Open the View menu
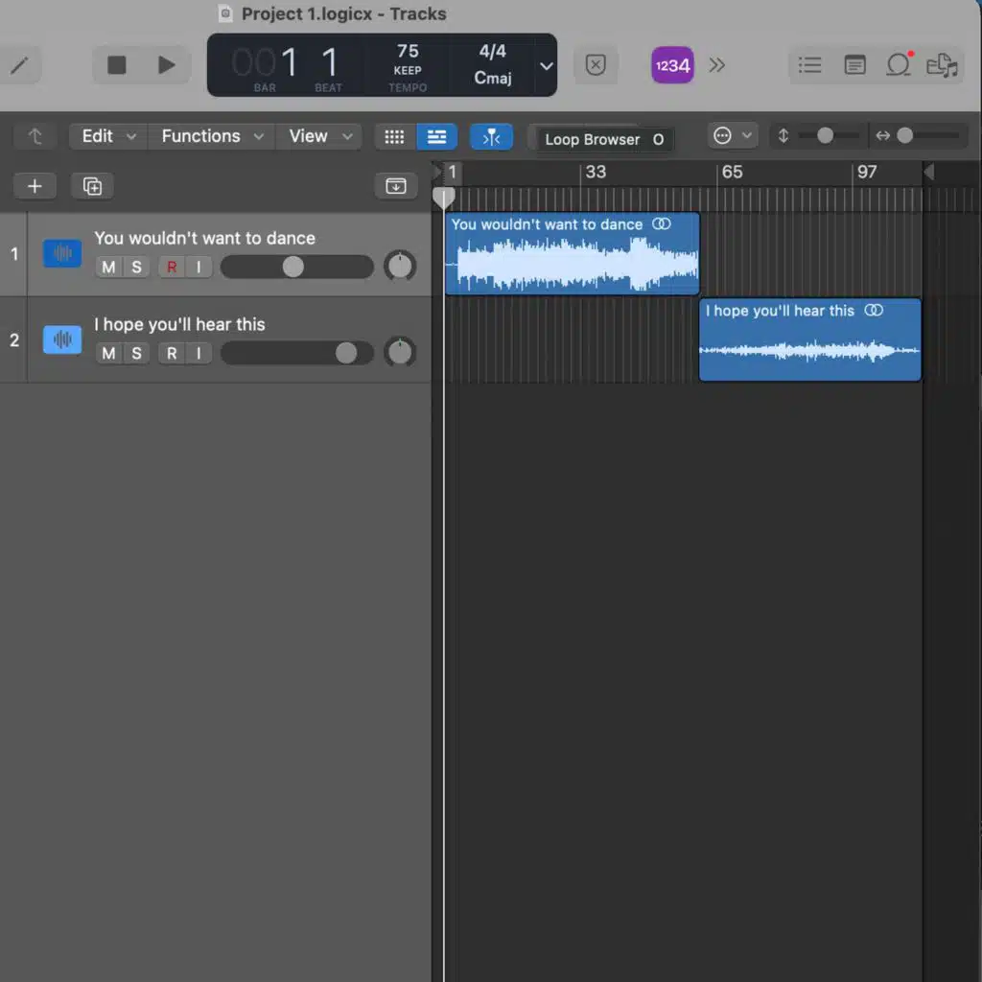The image size is (982, 982). click(x=318, y=136)
